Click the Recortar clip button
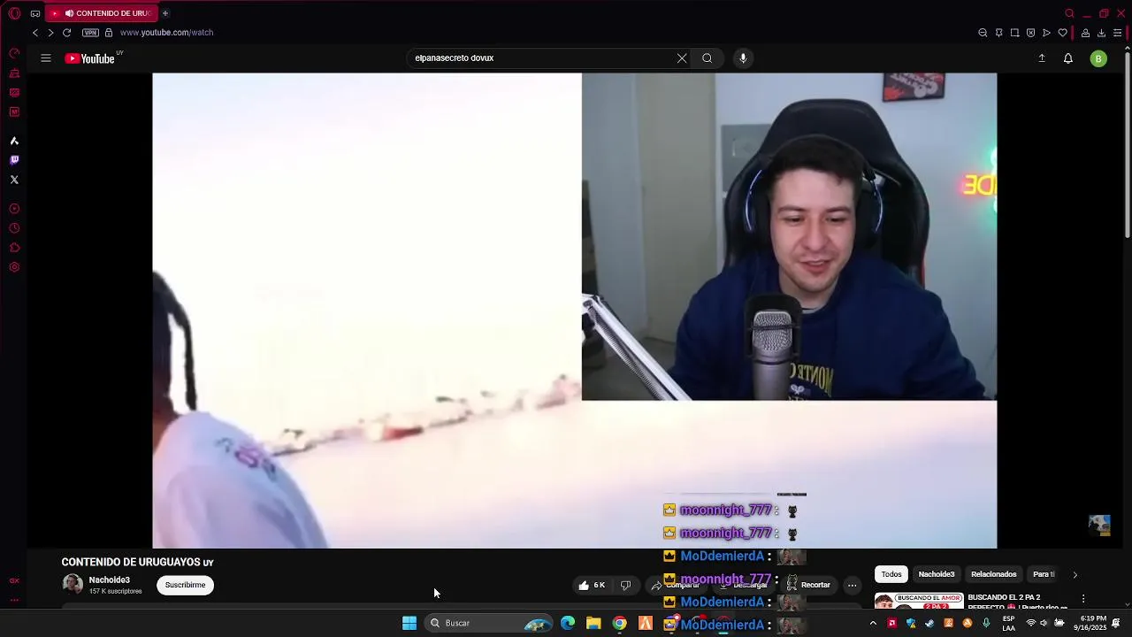This screenshot has width=1132, height=637. [x=808, y=585]
